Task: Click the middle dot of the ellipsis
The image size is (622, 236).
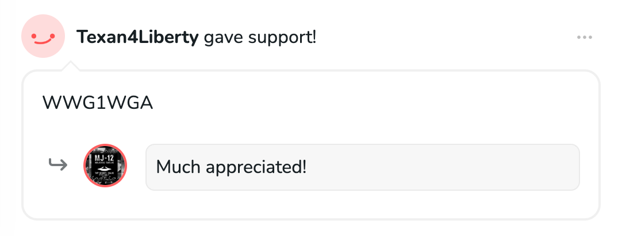Action: (x=584, y=38)
